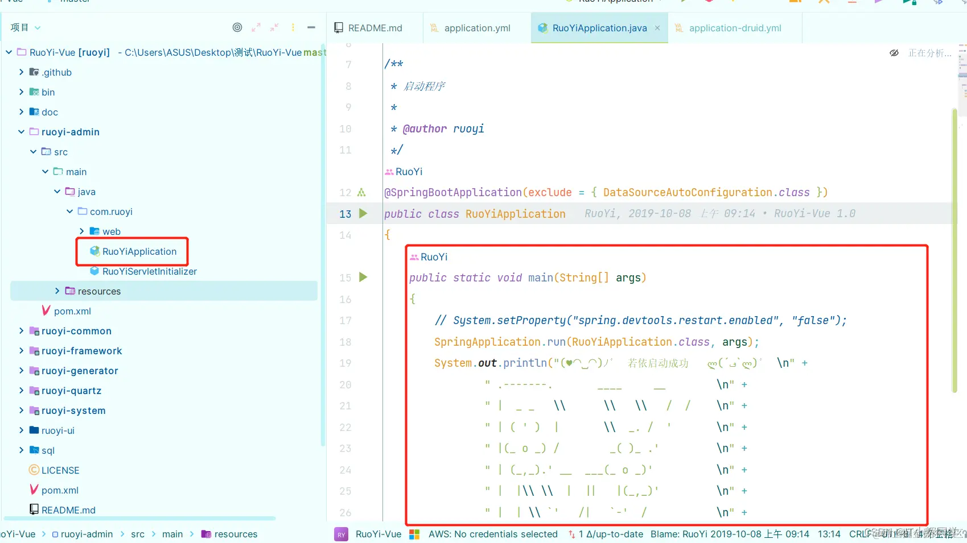Click the run gutter icon on line 15

click(363, 277)
